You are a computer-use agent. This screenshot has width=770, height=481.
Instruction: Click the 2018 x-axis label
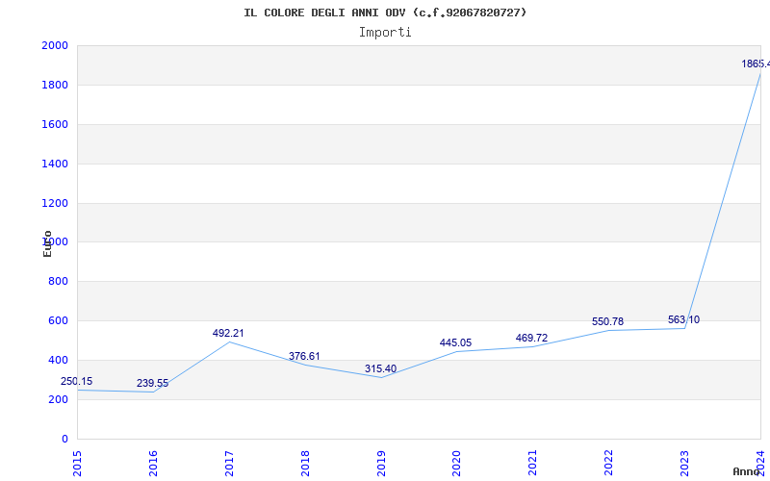[305, 463]
